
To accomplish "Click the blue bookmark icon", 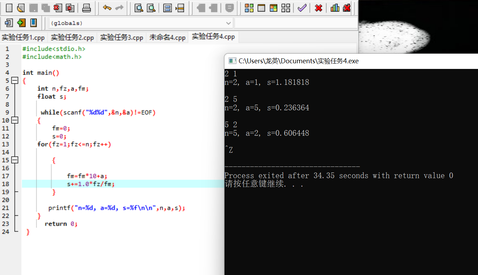I will (34, 23).
